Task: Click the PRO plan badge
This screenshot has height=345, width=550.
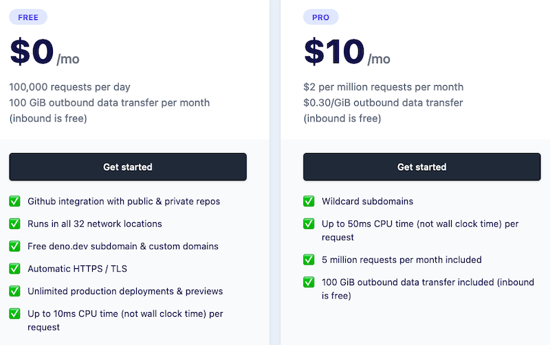Action: pos(322,17)
